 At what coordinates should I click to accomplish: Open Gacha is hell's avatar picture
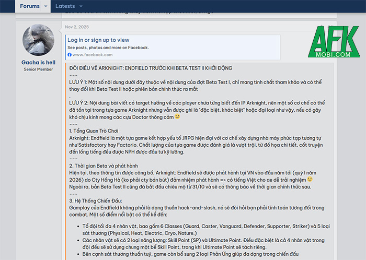pyautogui.click(x=38, y=40)
